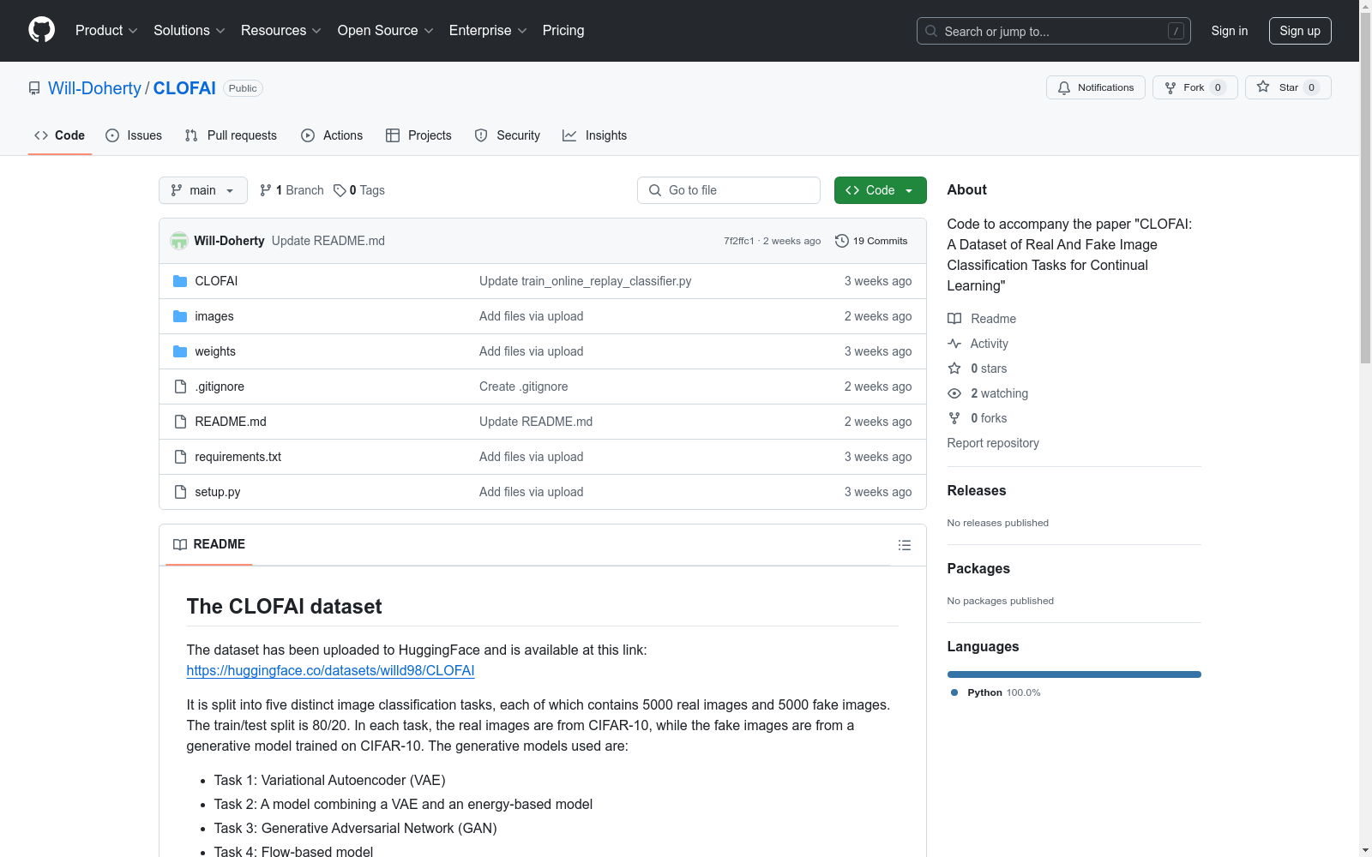The width and height of the screenshot is (1372, 857).
Task: Click the CLOFAI folder icon
Action: click(x=180, y=281)
